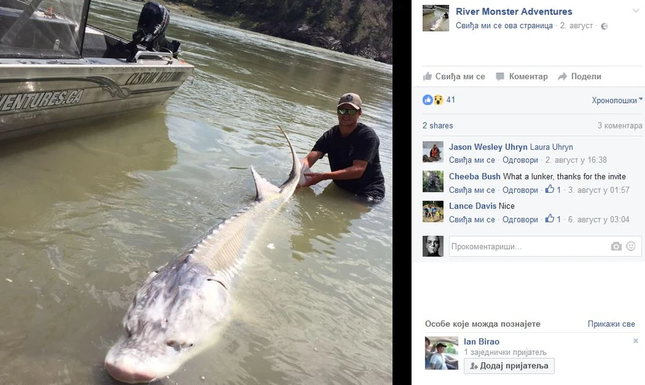Reply to Lance Davis comment via Одговори
Viewport: 645px width, 385px height.
point(520,219)
